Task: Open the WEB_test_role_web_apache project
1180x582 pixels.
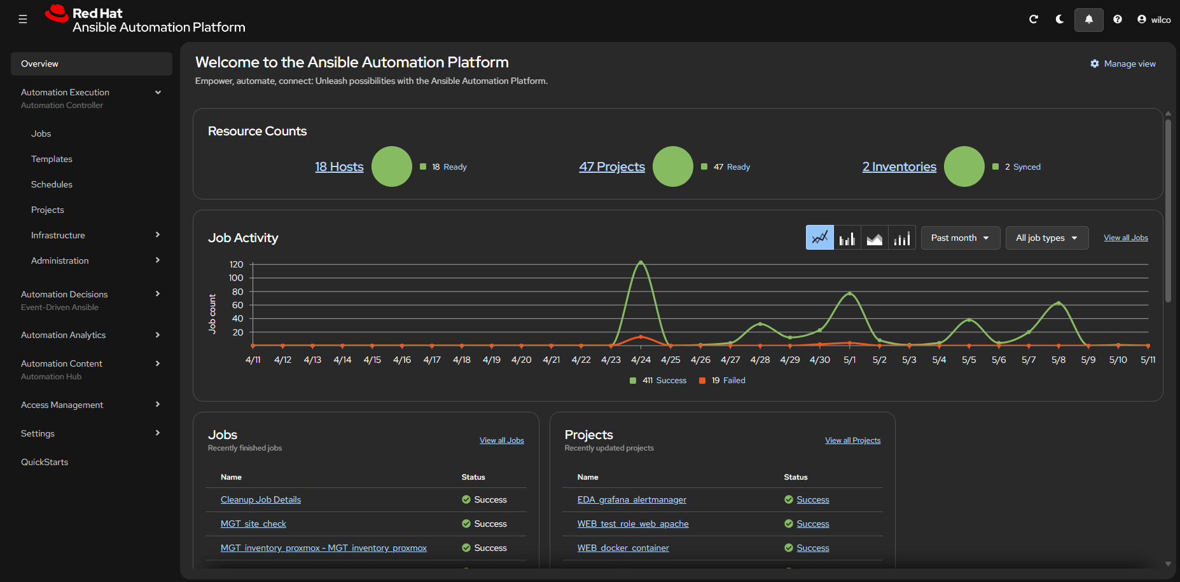Action: coord(633,524)
